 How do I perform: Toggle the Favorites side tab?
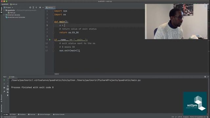[x=1, y=108]
